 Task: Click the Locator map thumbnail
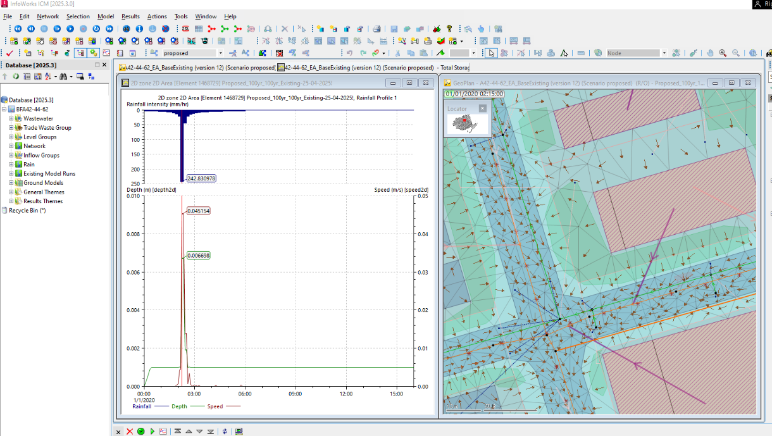point(467,124)
